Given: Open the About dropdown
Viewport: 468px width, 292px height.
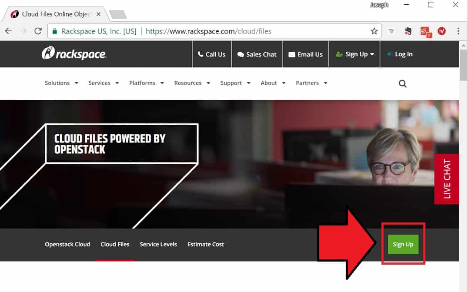Looking at the screenshot, I should [x=273, y=83].
